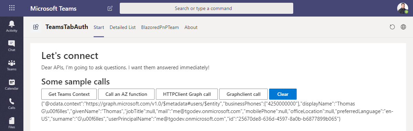Open Files in the left rail
Screen dimensions: 413x131
point(12,122)
